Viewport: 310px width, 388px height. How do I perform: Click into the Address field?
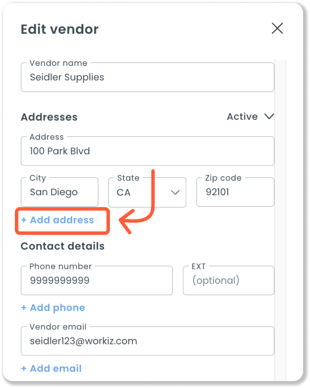[148, 151]
